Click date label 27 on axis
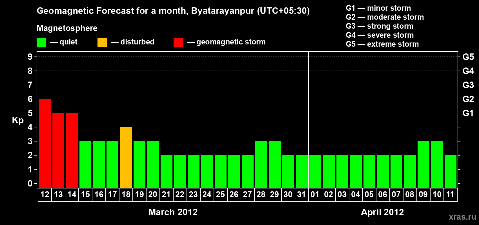479x225 pixels. (247, 194)
